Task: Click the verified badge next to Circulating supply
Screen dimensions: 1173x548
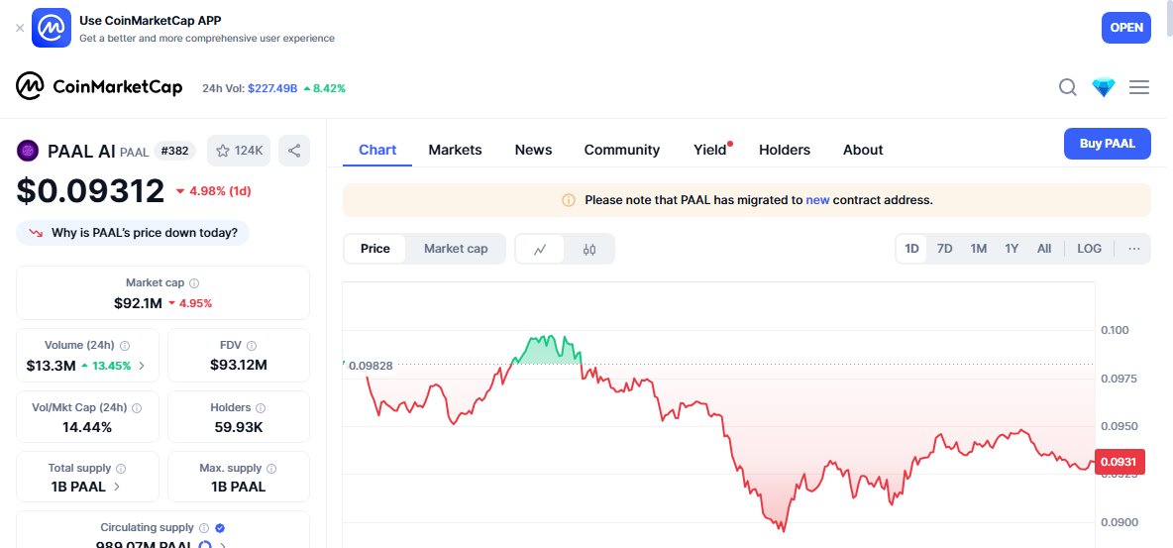Action: coord(220,528)
